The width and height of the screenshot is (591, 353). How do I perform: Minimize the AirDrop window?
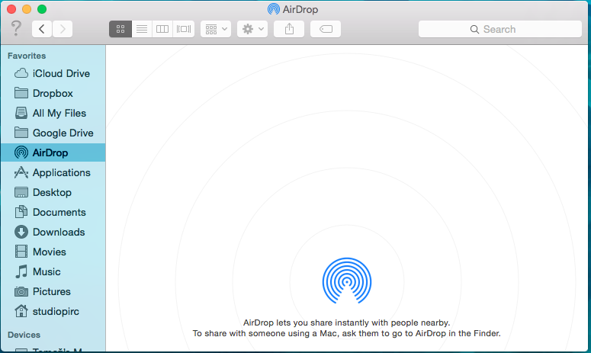[27, 9]
